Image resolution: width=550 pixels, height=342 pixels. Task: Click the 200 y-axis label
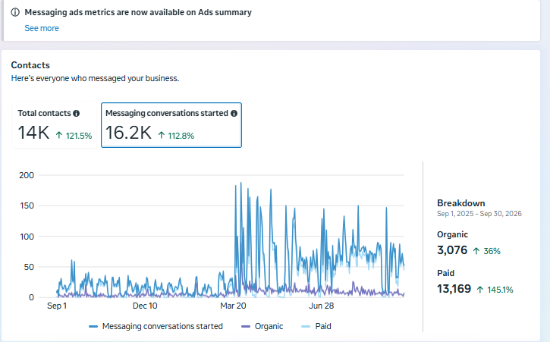[x=27, y=175]
